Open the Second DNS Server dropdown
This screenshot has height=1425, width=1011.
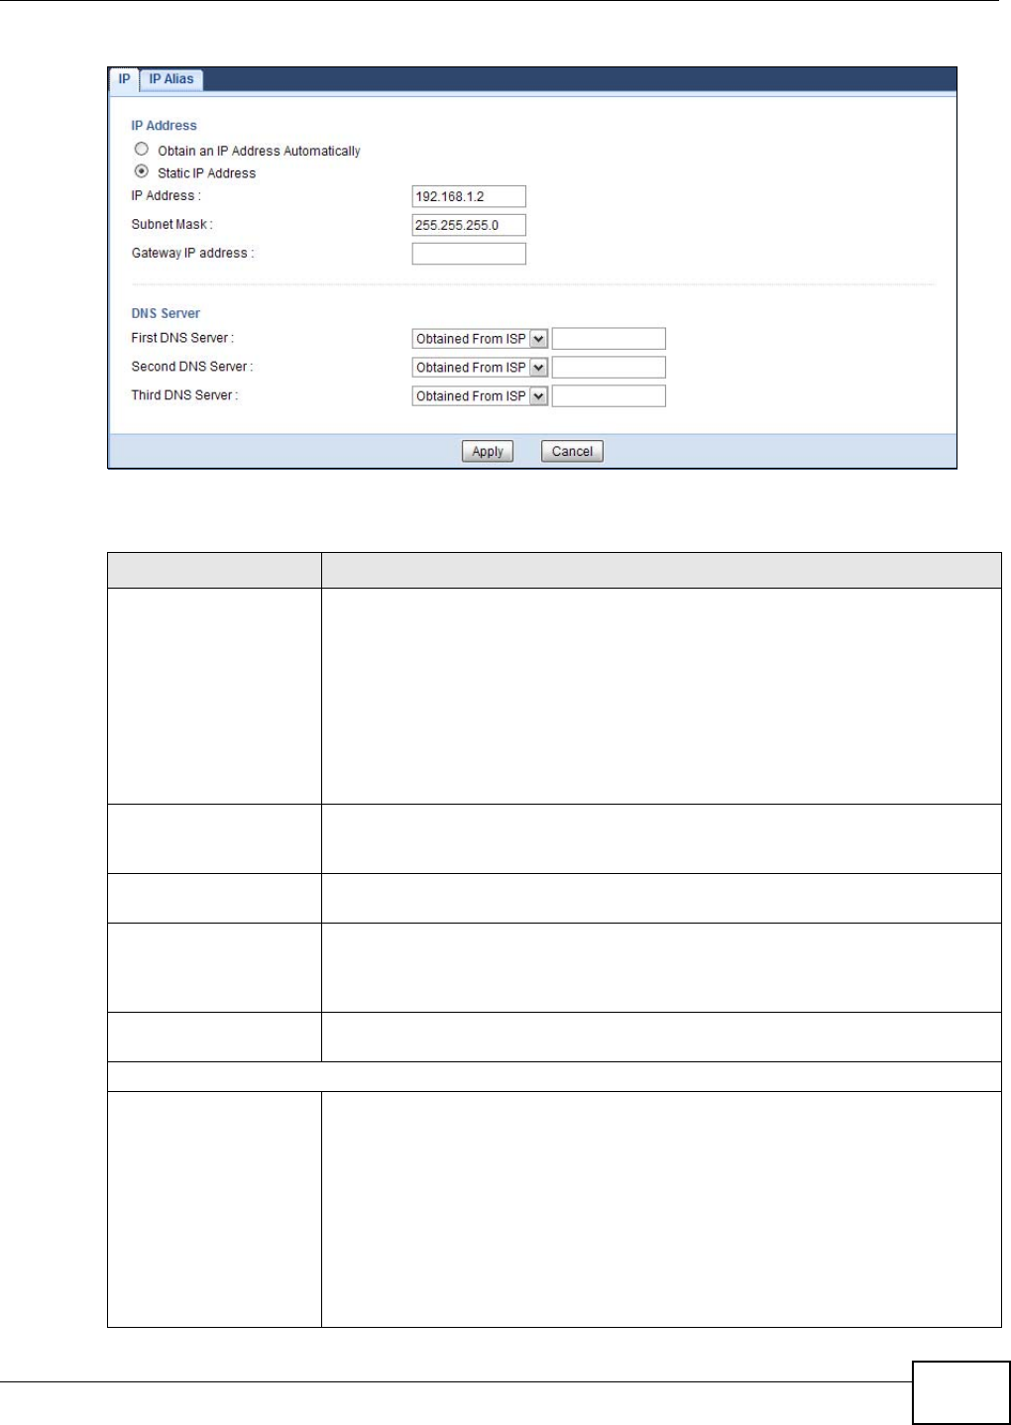pos(480,368)
